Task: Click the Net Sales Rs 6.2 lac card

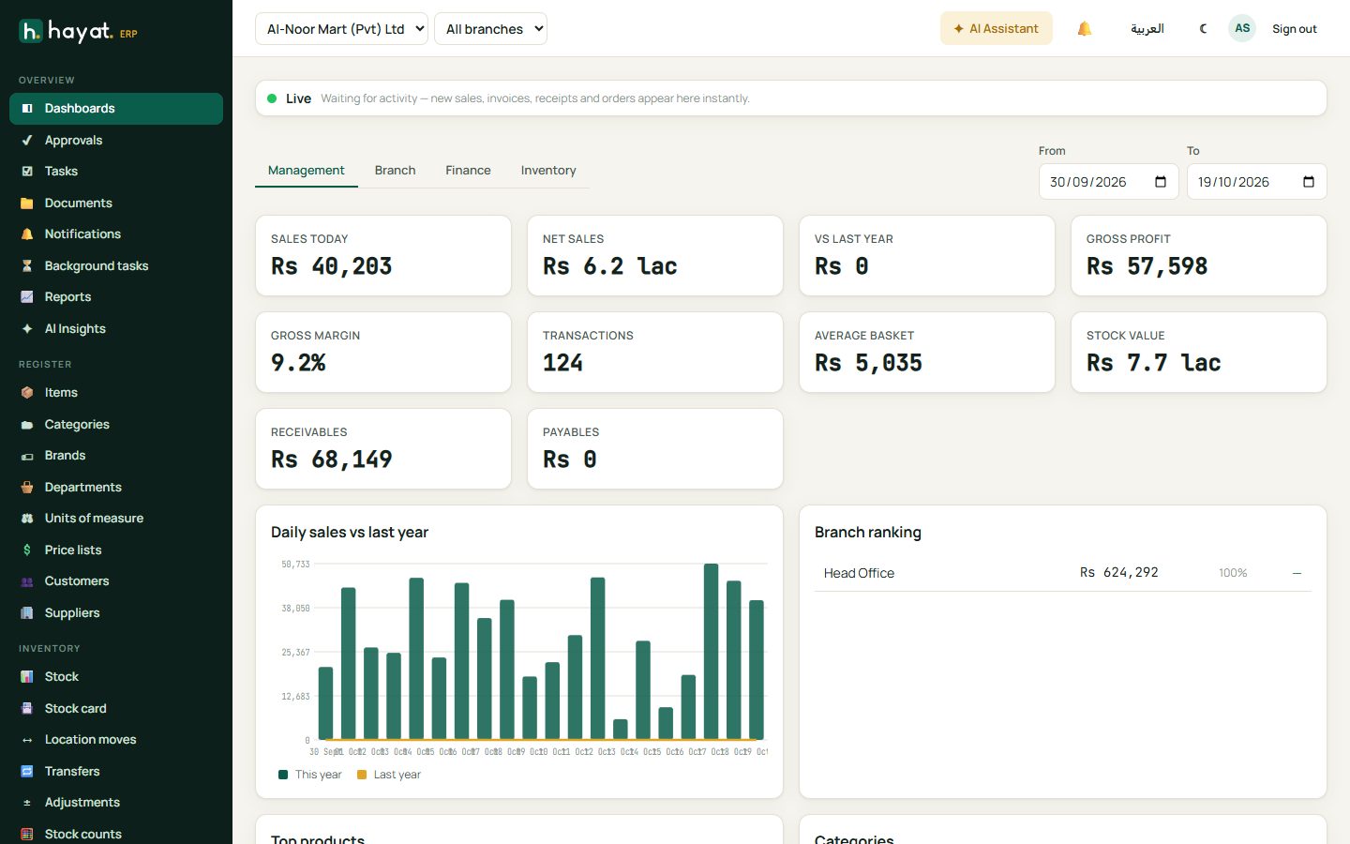Action: [655, 256]
